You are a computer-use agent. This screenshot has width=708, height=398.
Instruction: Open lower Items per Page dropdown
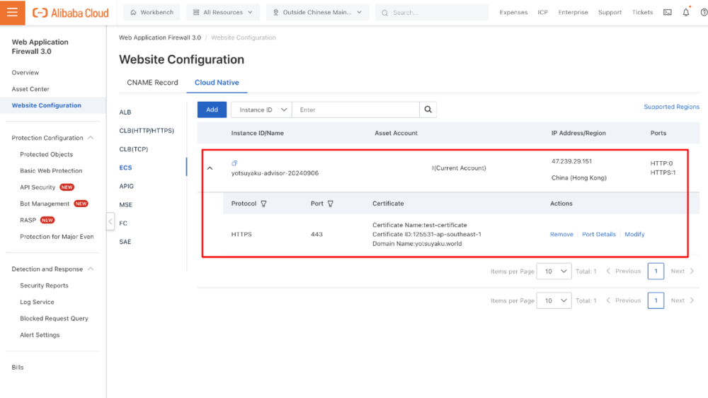[x=554, y=300]
